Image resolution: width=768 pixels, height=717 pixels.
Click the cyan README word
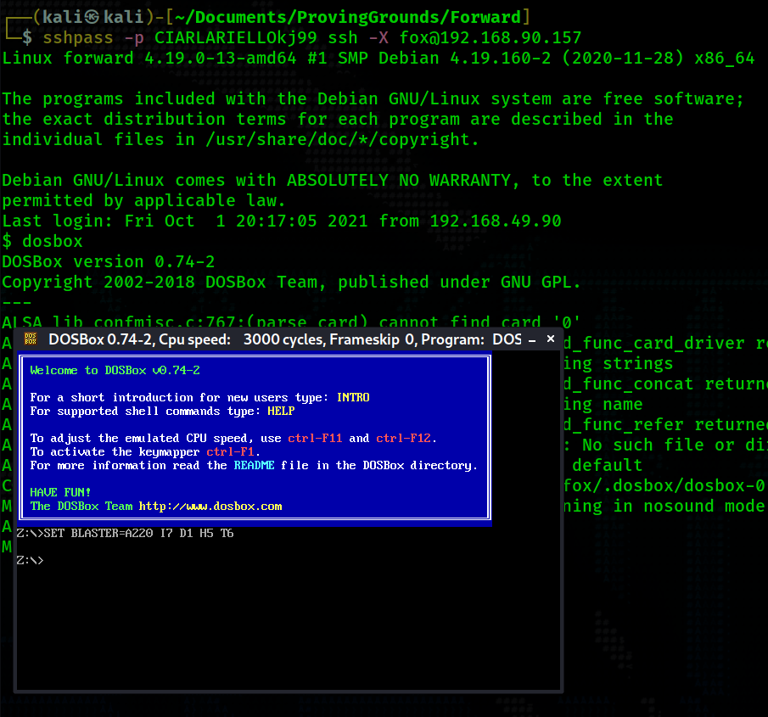254,465
